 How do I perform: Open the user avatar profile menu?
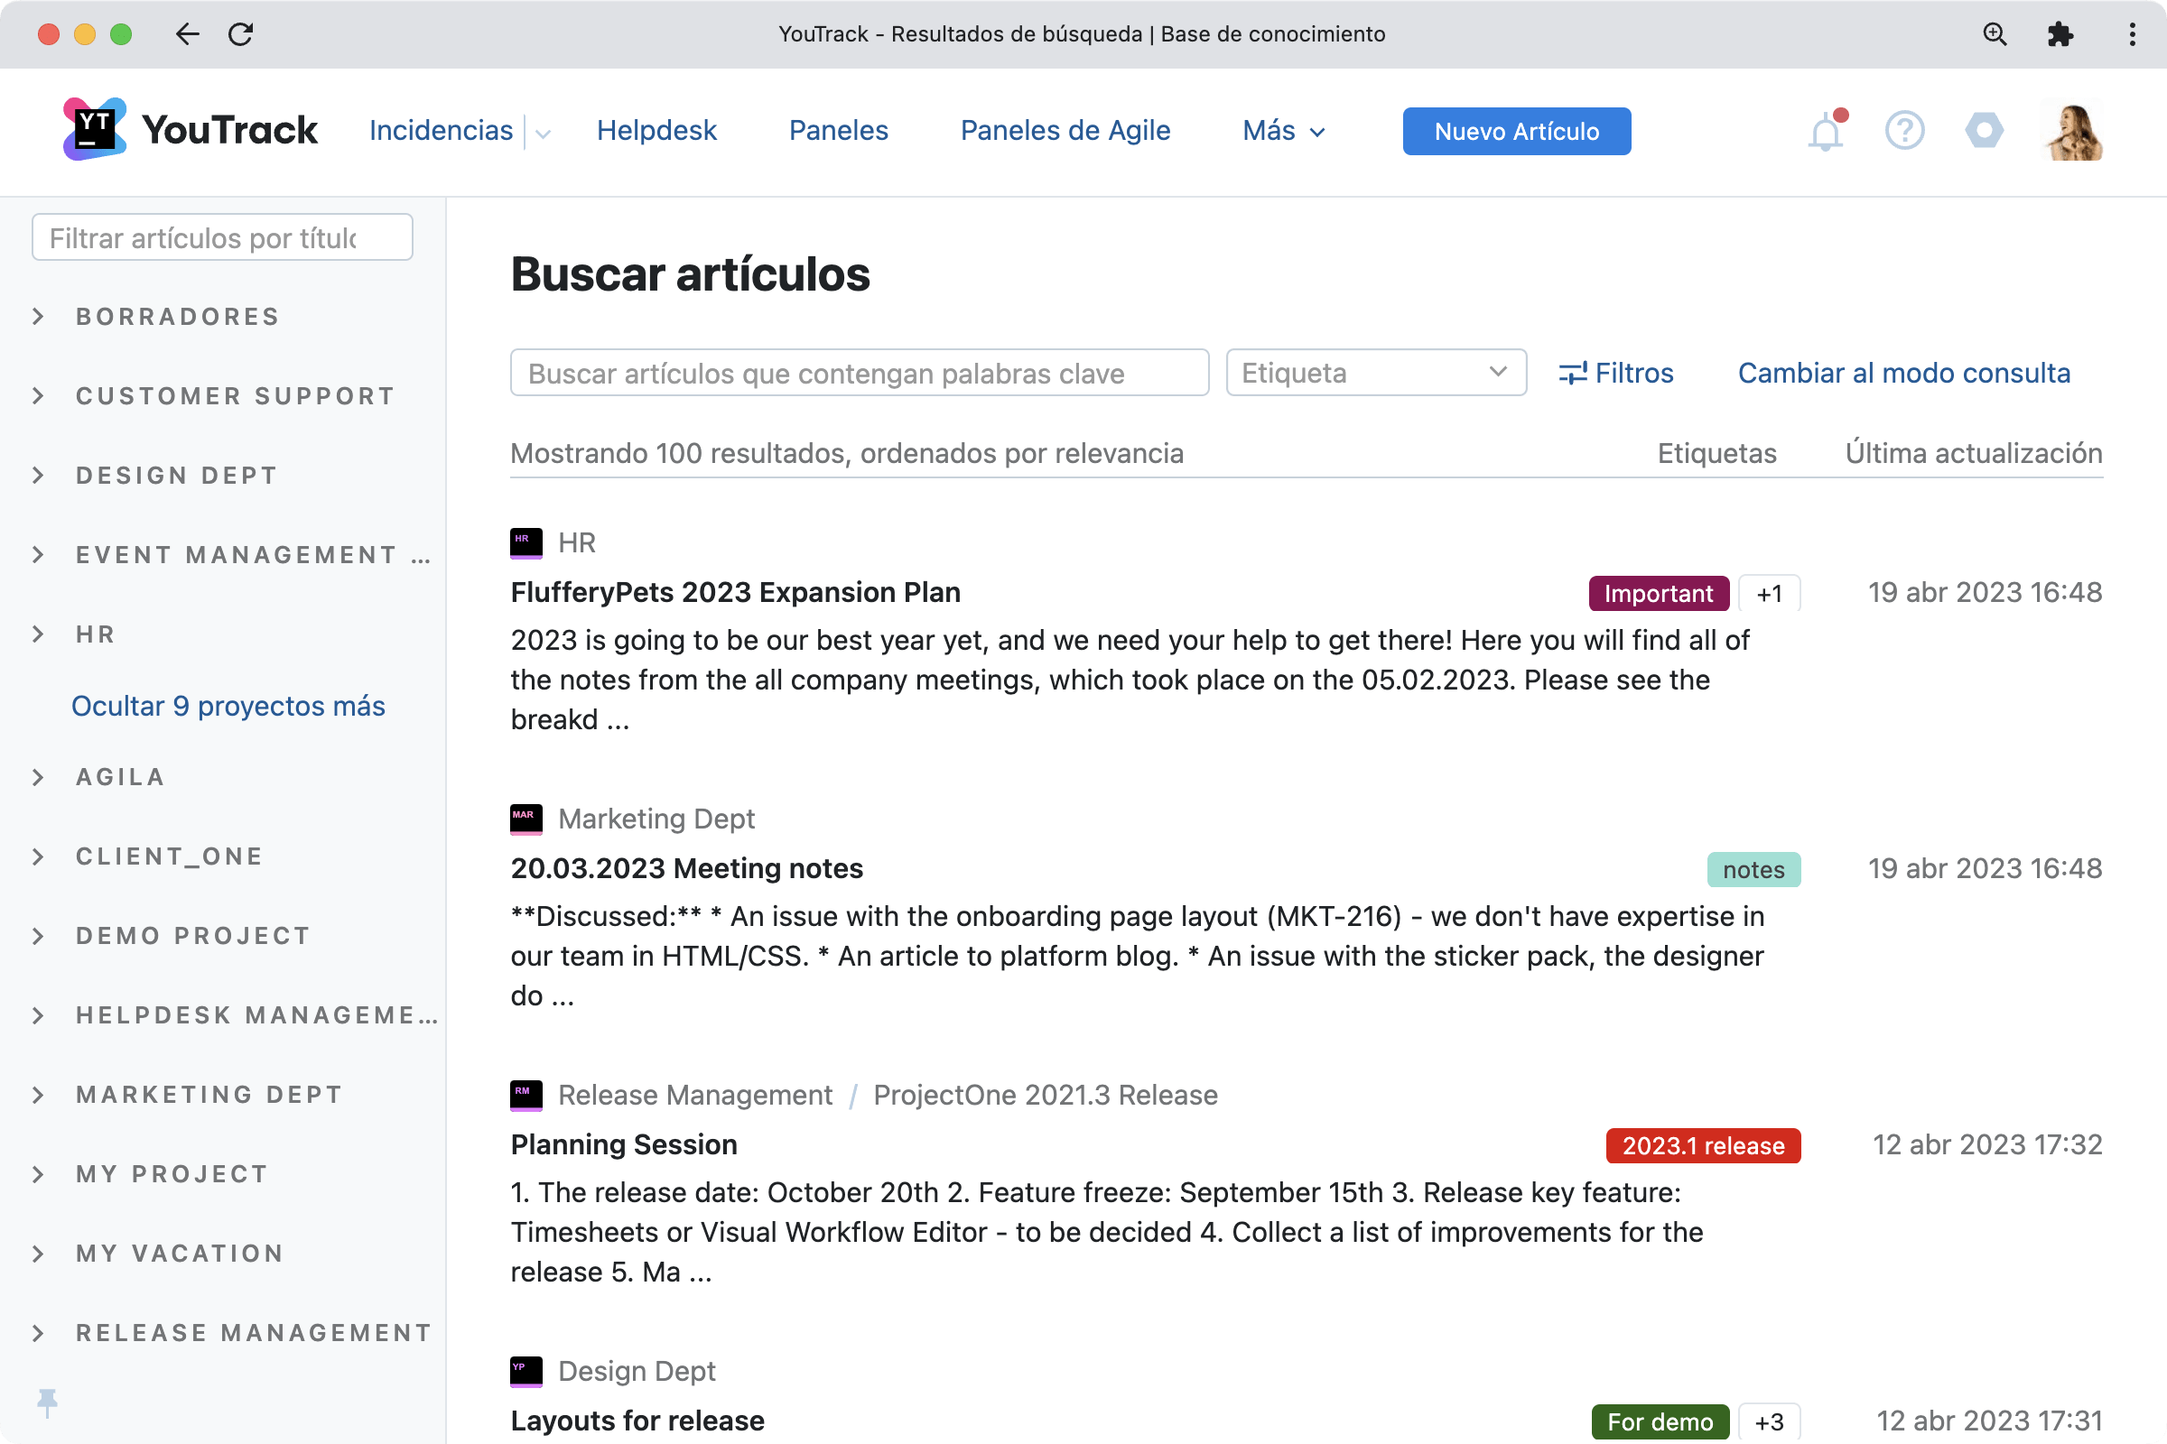point(2071,131)
